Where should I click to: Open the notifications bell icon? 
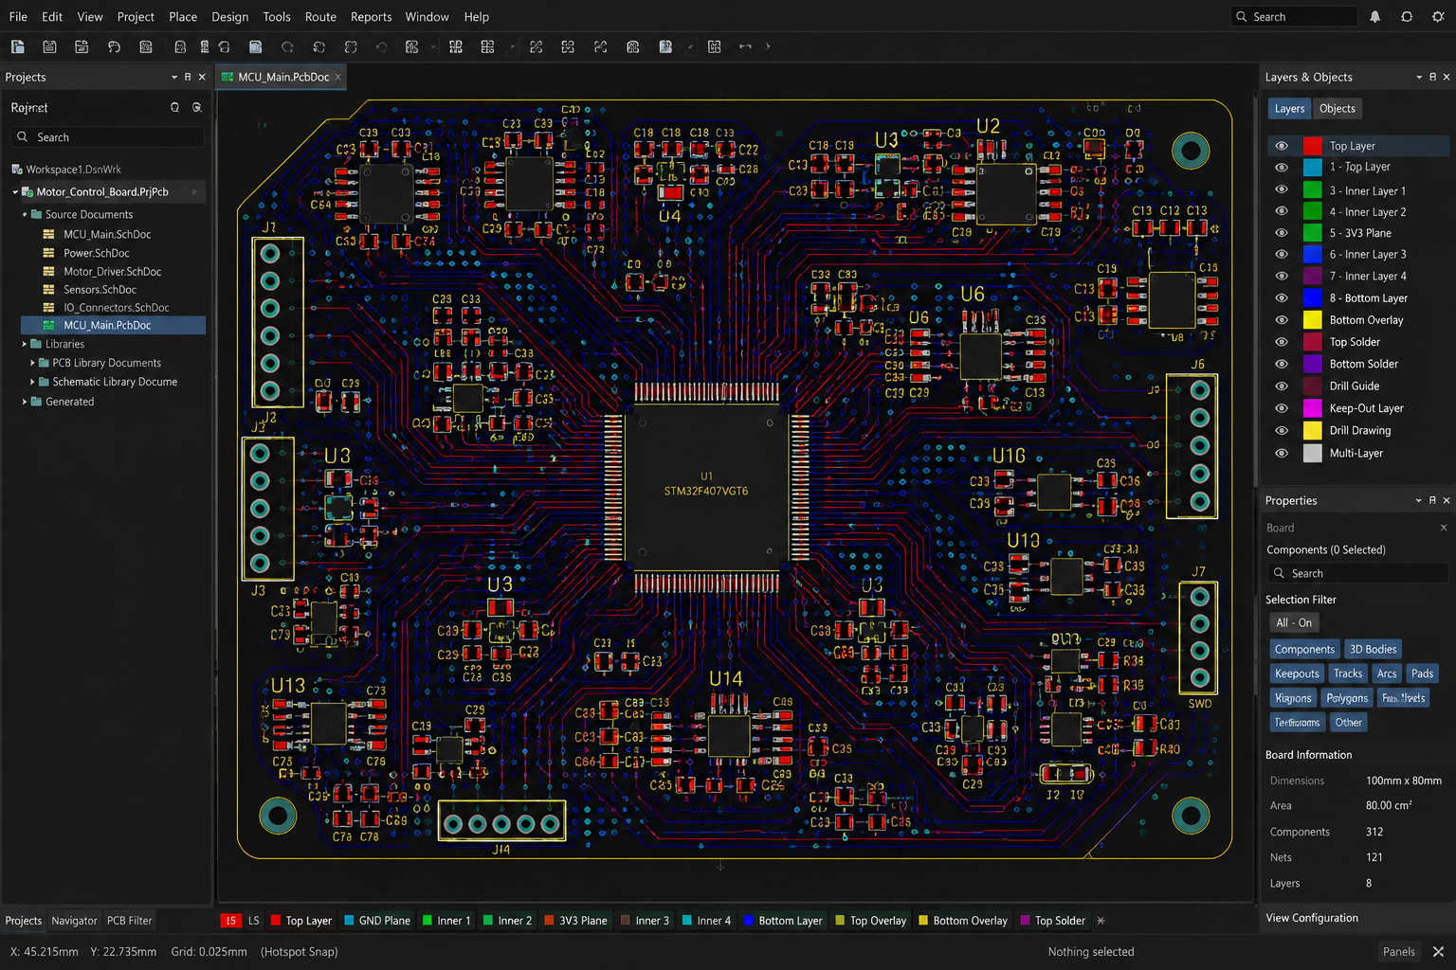tap(1374, 17)
